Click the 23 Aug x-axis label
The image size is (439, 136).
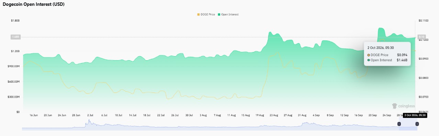pyautogui.click(x=274, y=115)
